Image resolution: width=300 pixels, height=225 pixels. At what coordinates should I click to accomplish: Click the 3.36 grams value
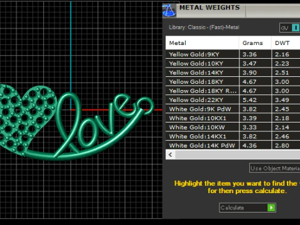(x=249, y=54)
